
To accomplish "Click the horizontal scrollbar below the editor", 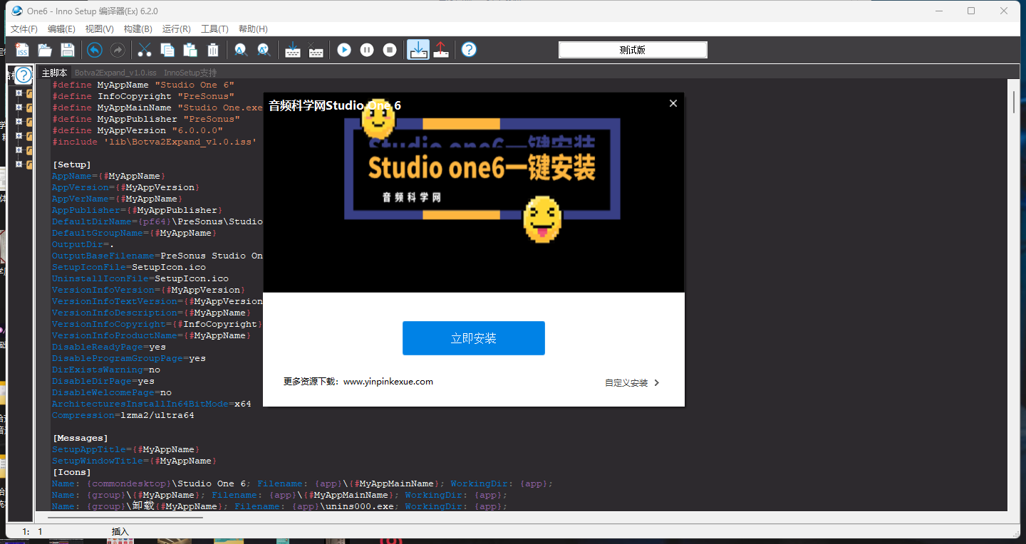I will 127,517.
